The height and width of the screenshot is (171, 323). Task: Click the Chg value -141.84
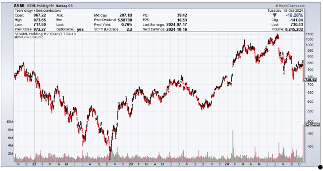296,20
